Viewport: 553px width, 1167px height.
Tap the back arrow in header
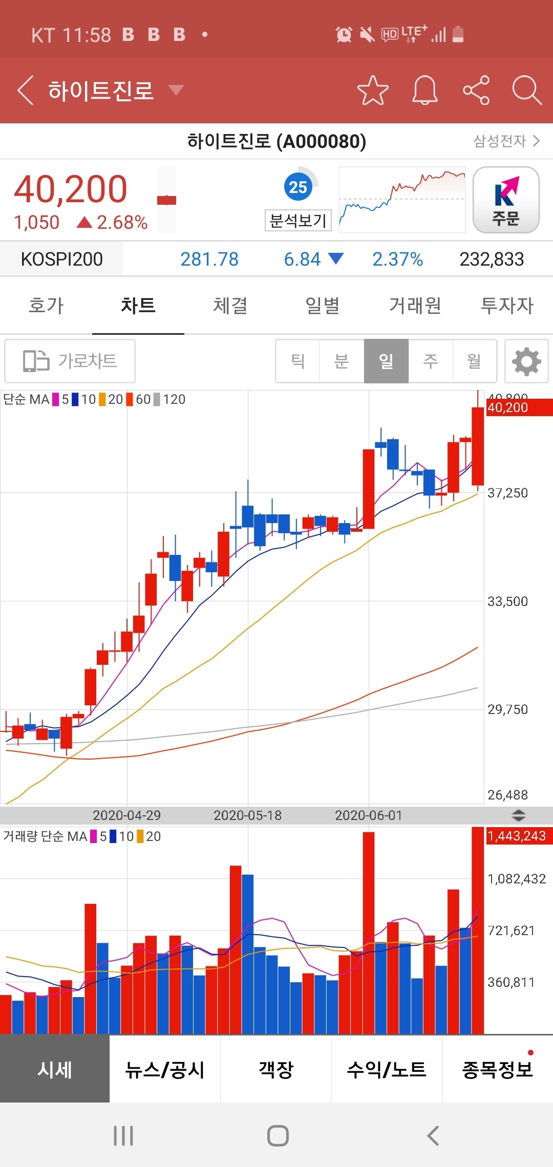click(x=26, y=91)
